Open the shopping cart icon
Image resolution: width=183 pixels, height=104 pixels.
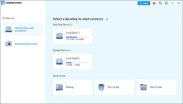(x=154, y=3)
